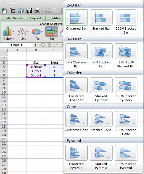Select column C header
The height and width of the screenshot is (174, 144).
click(x=54, y=50)
